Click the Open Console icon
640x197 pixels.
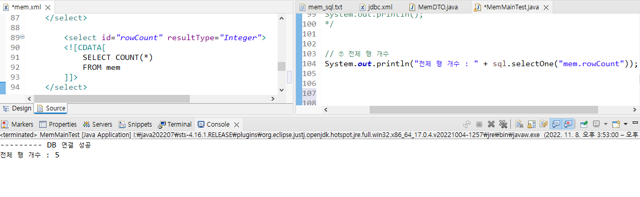click(x=616, y=124)
